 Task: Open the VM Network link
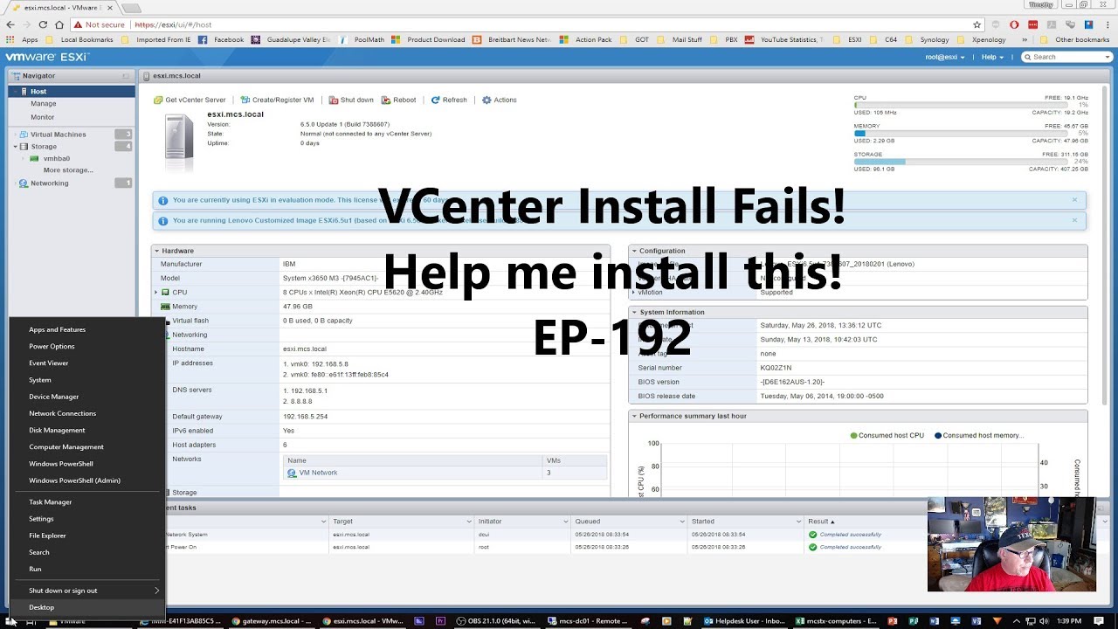pos(318,473)
